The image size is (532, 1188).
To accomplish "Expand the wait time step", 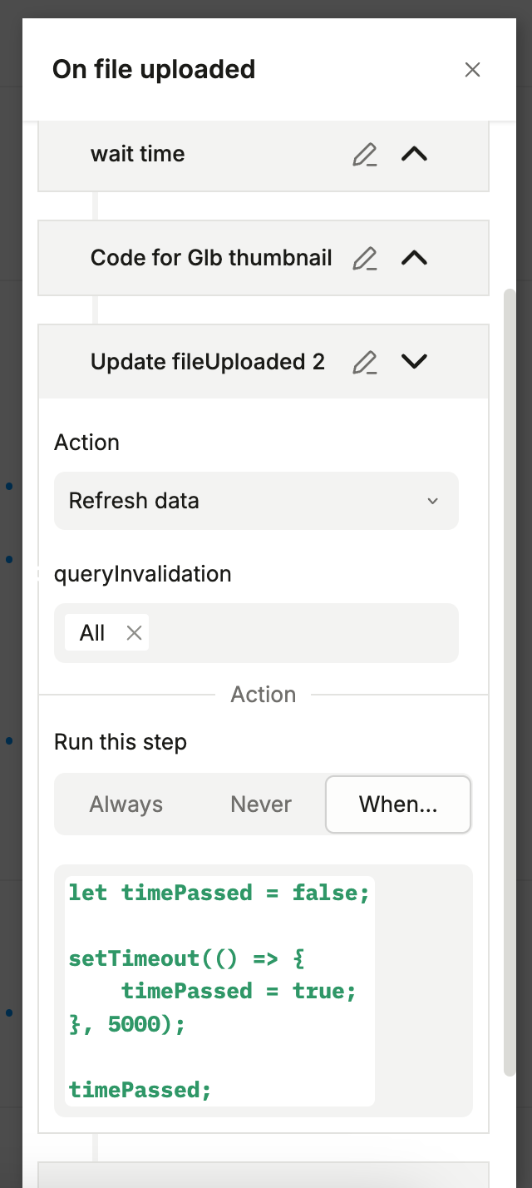I will click(x=414, y=154).
